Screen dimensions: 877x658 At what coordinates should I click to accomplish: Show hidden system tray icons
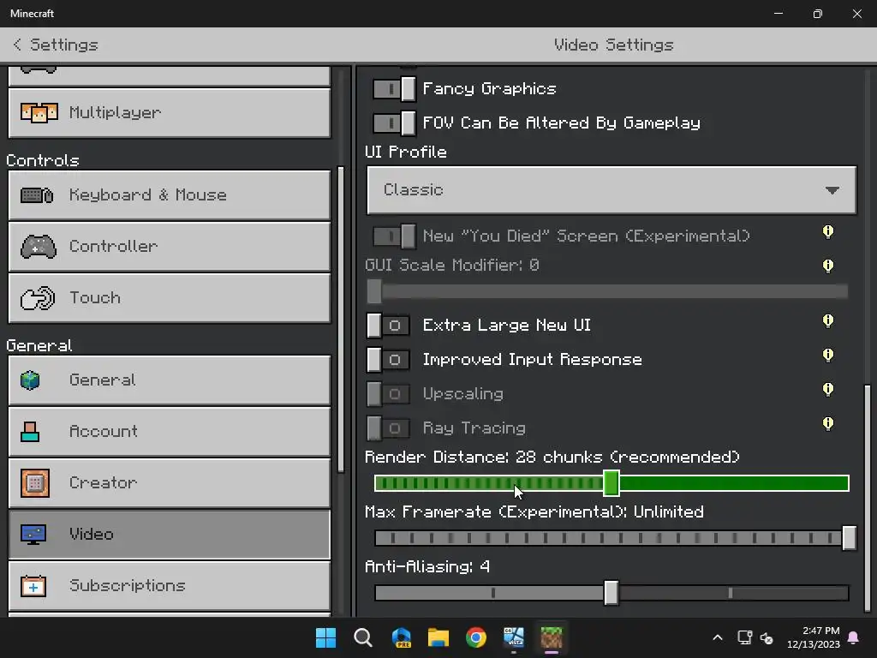718,637
